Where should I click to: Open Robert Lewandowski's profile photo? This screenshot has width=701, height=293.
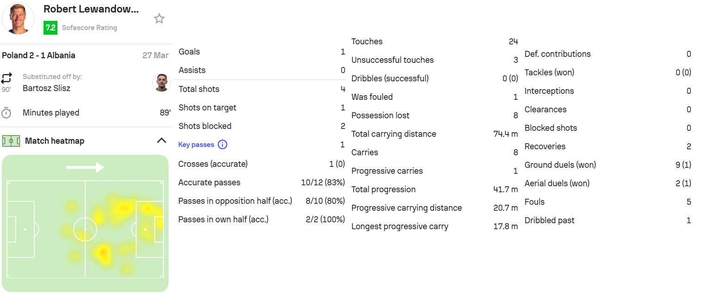(18, 18)
